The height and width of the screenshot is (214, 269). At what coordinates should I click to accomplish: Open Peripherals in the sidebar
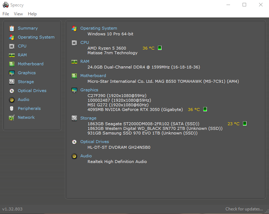[x=29, y=108]
